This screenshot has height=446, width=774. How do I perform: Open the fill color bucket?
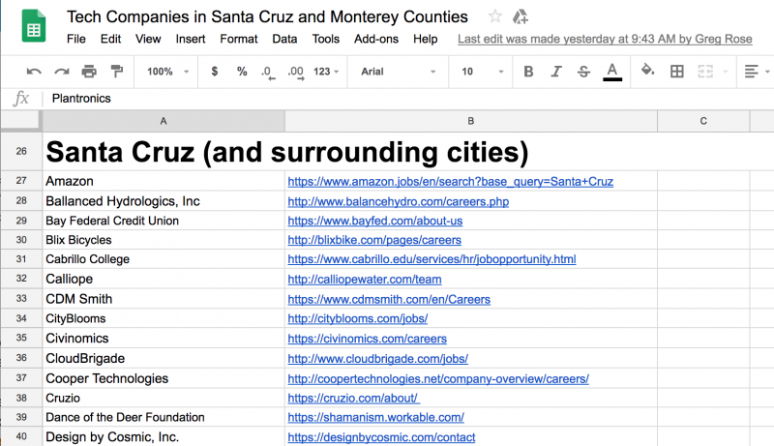pos(648,72)
